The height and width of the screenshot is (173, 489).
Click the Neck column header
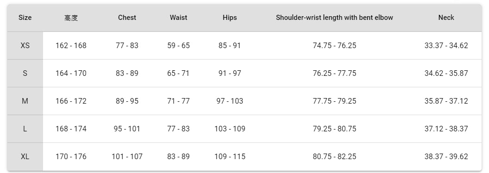tap(446, 18)
